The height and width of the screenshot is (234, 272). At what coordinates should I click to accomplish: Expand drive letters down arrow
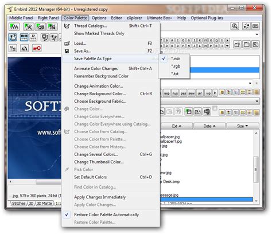227,46
